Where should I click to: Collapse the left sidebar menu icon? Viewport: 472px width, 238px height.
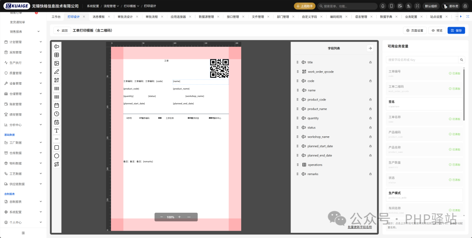coord(23,233)
